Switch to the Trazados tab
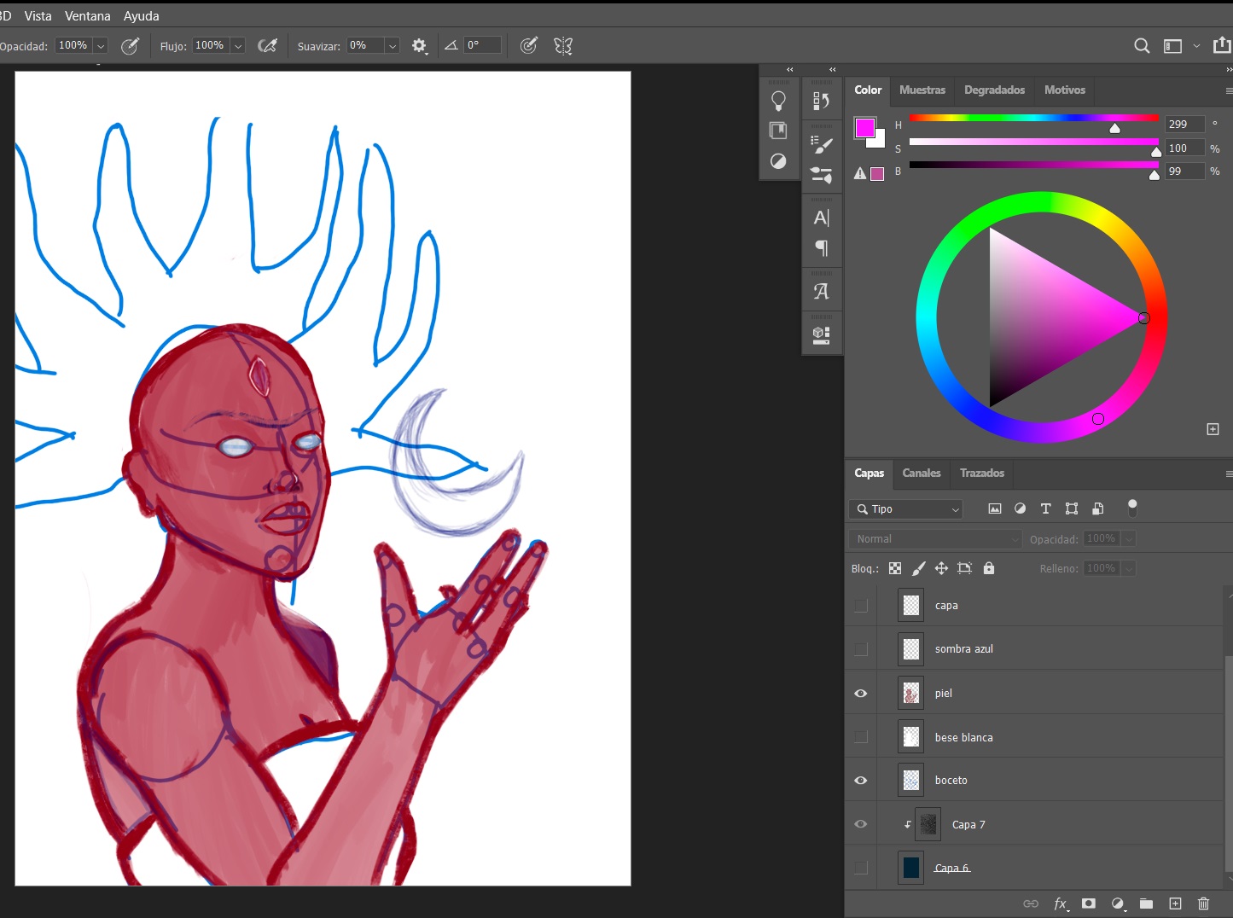This screenshot has height=918, width=1233. coord(982,473)
